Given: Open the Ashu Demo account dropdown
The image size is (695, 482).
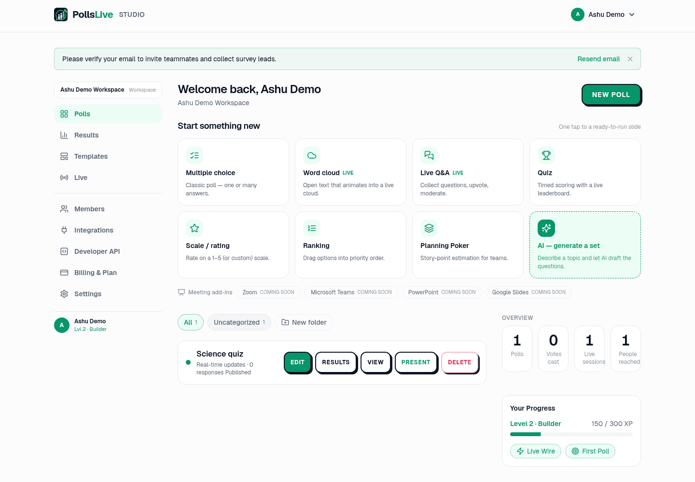Looking at the screenshot, I should (603, 14).
